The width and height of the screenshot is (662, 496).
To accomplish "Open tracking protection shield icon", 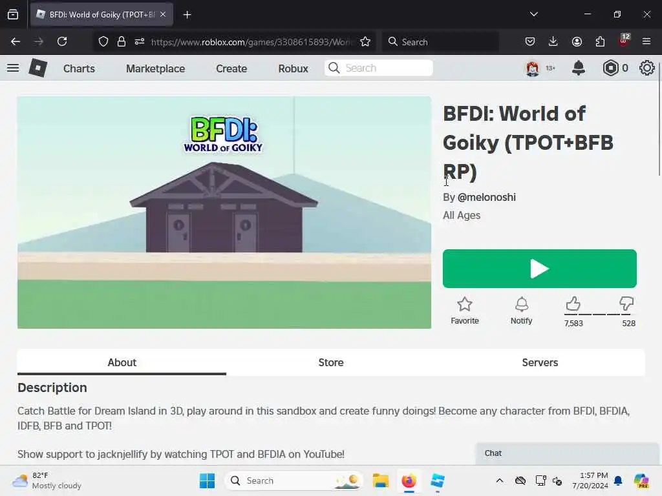I will (103, 41).
